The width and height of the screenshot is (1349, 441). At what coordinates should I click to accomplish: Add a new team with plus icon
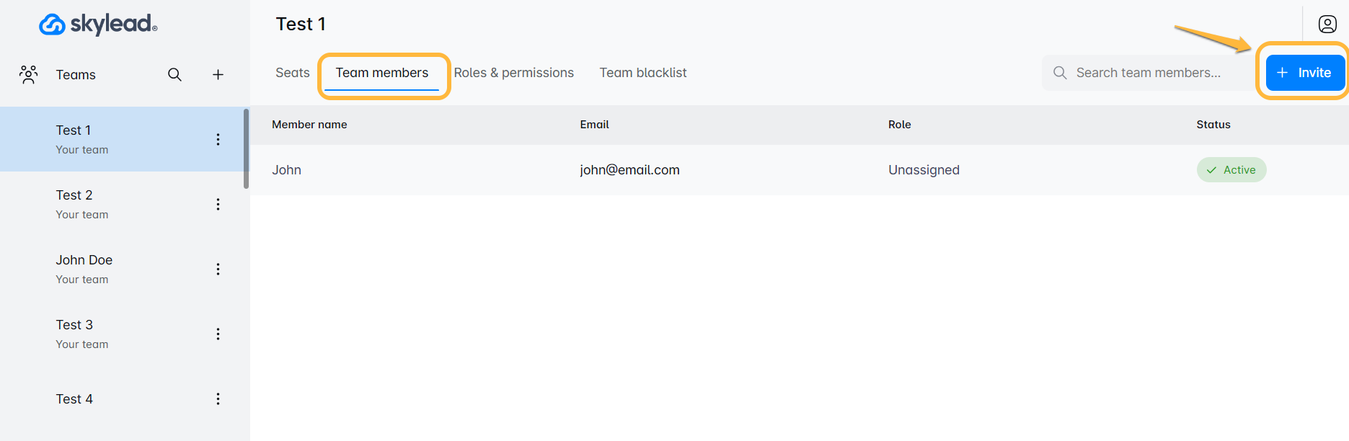(x=218, y=74)
